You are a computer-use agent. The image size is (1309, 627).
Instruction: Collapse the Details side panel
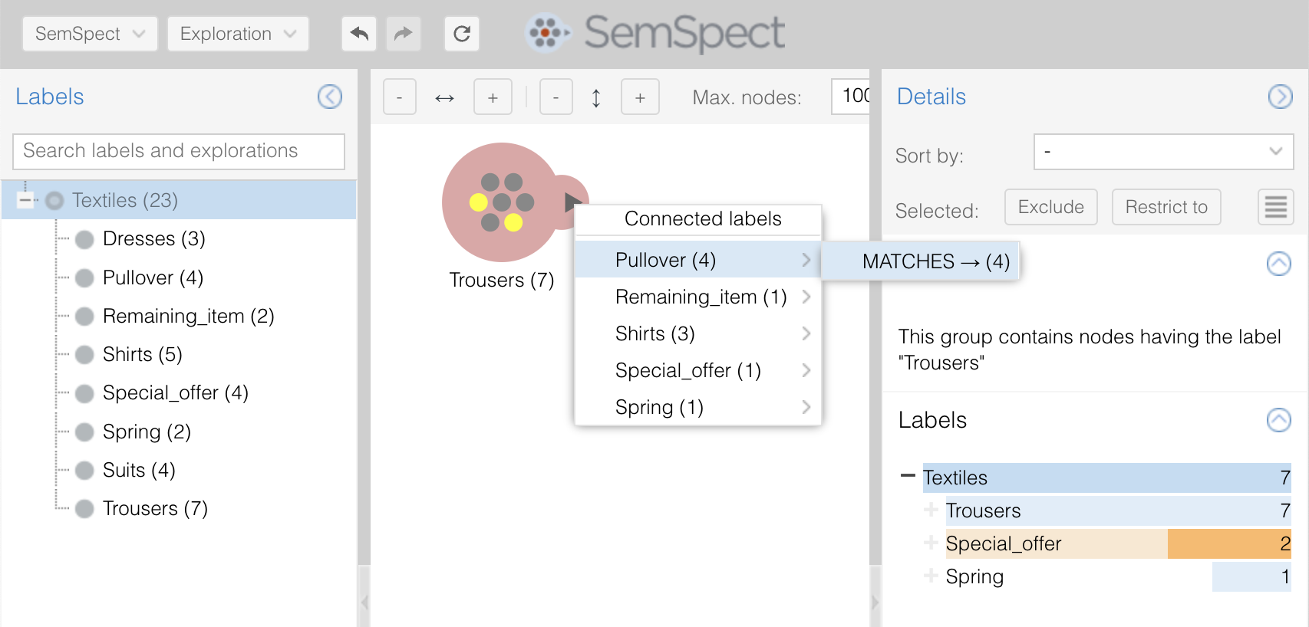click(x=1280, y=97)
